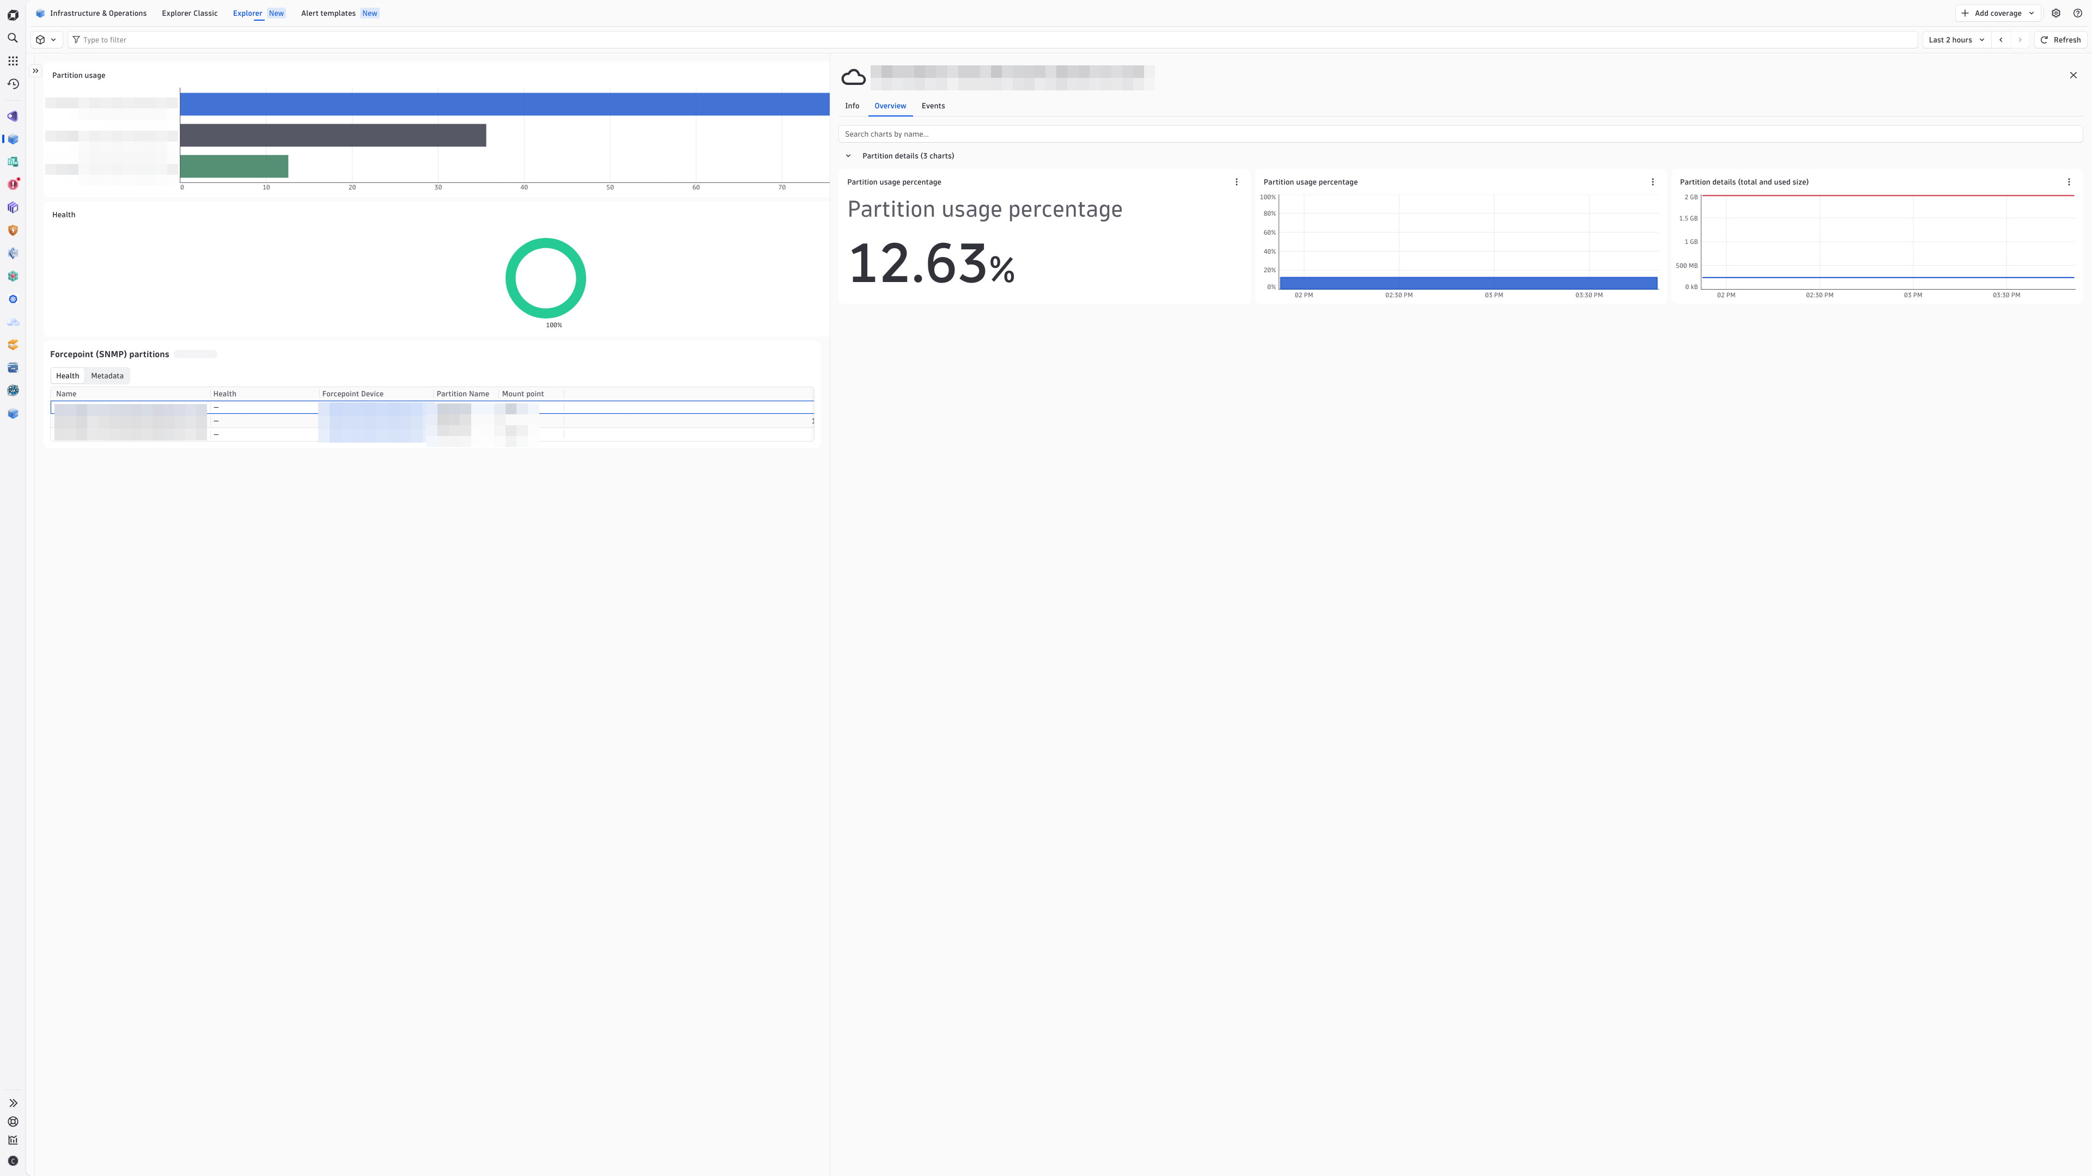
Task: Open the top-right settings gear icon
Action: click(2055, 13)
